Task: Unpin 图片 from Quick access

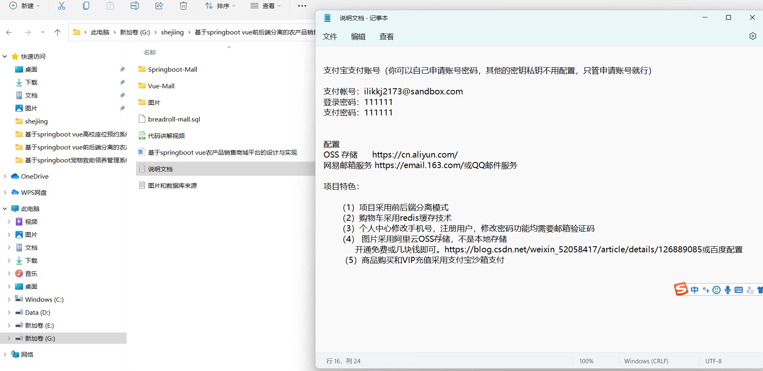Action: pos(122,108)
